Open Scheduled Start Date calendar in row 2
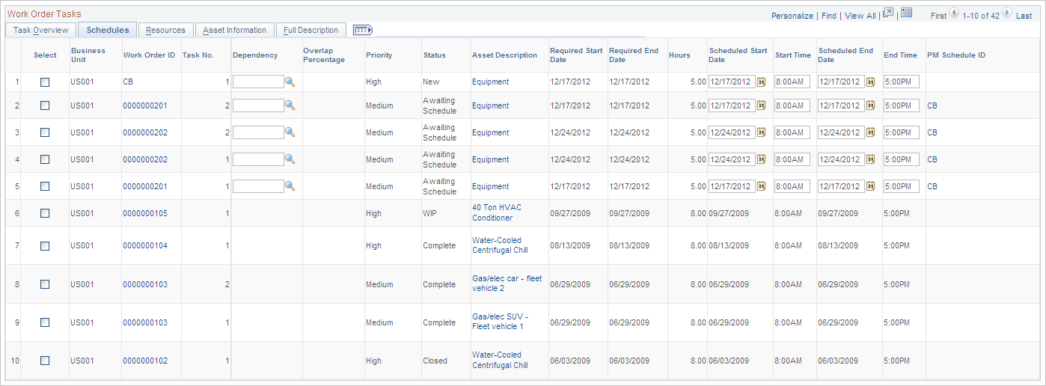1046x386 pixels. point(762,106)
